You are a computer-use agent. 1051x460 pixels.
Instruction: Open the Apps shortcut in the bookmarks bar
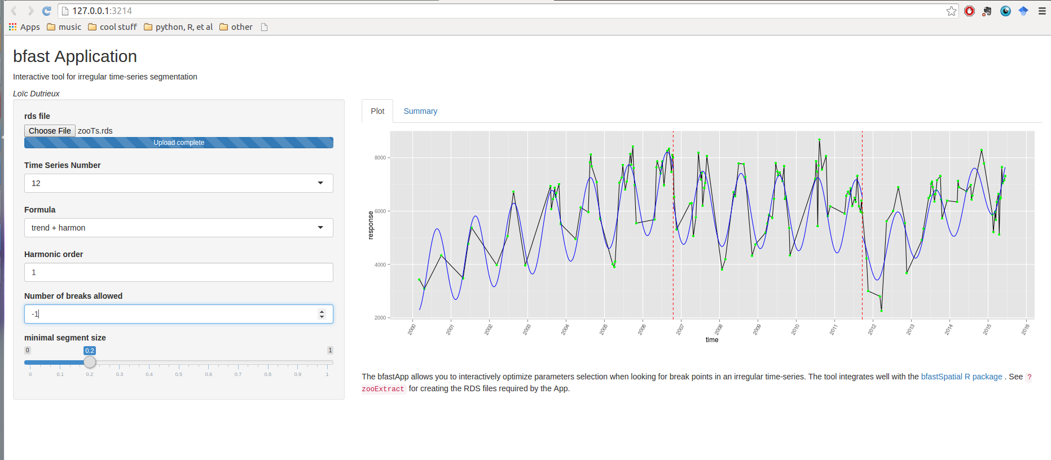point(24,27)
